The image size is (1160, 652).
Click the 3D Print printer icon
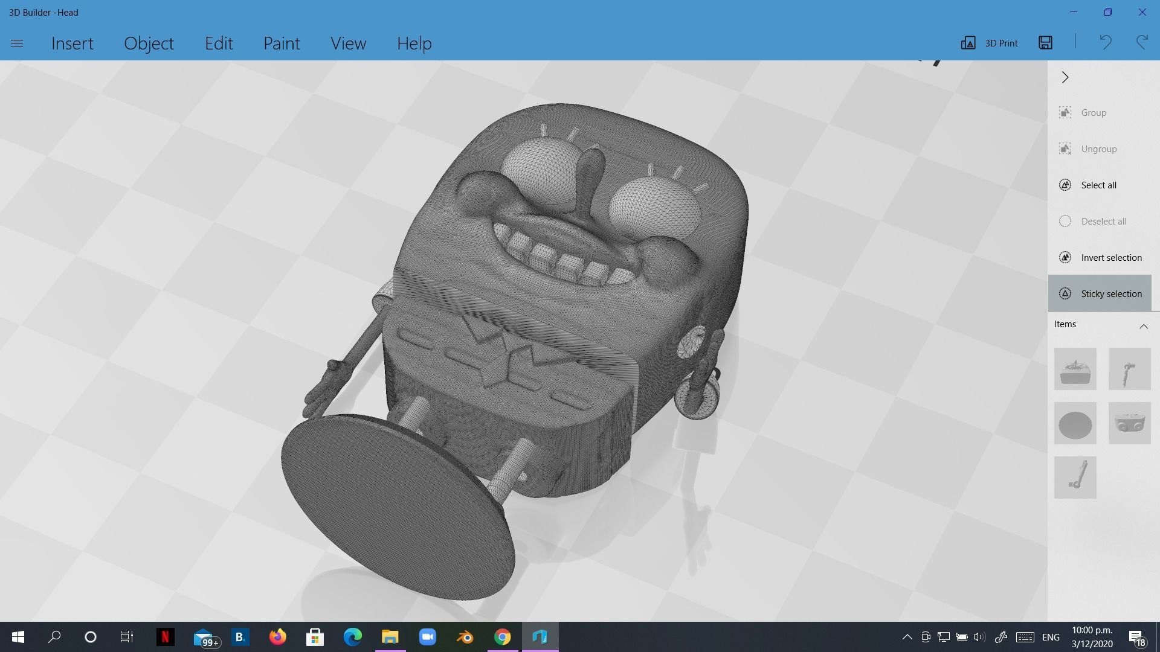pos(968,43)
